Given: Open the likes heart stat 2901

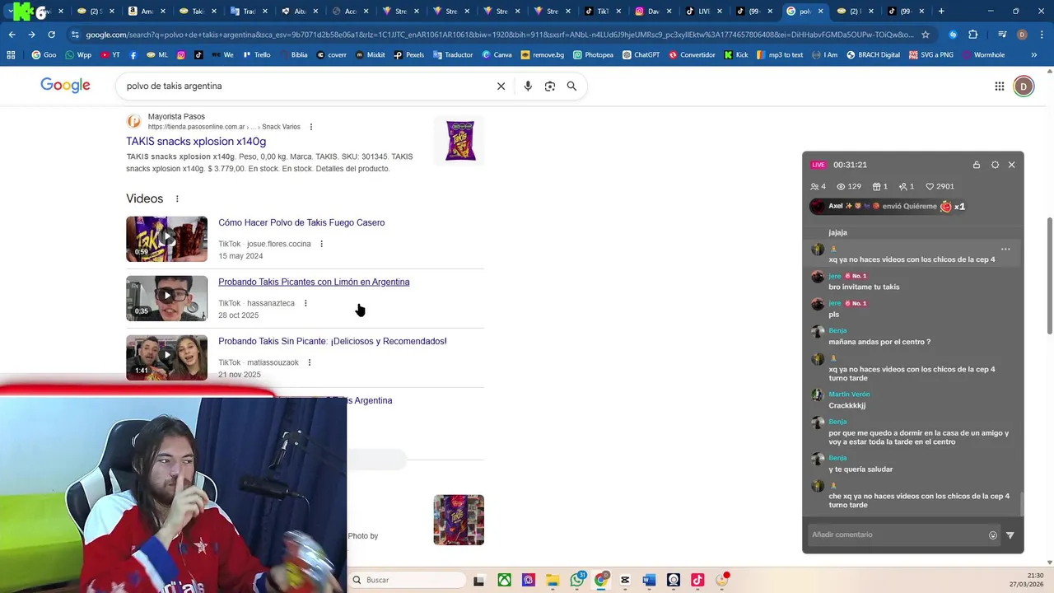Looking at the screenshot, I should (940, 187).
